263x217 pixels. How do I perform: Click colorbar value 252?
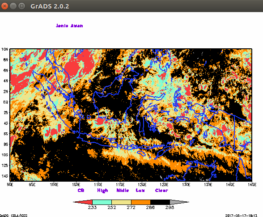pyautogui.click(x=112, y=208)
